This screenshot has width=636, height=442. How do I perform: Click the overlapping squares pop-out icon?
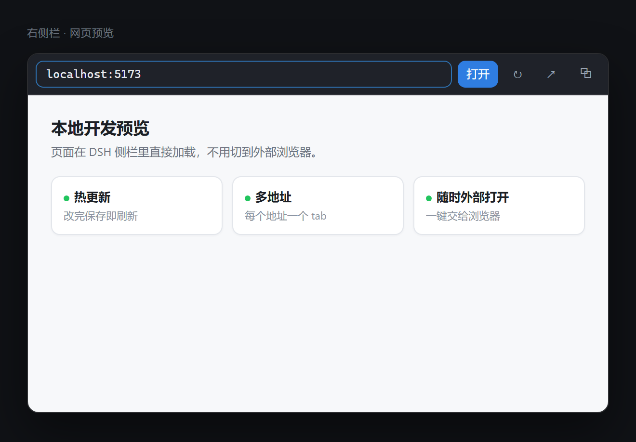pos(586,73)
